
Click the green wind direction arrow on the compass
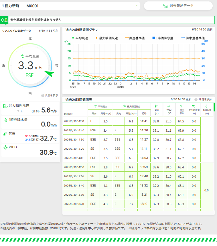(x=50, y=74)
